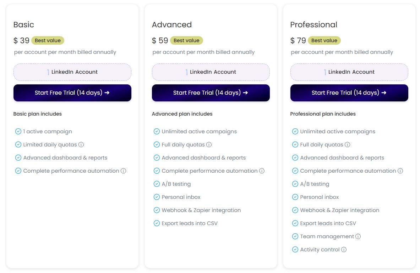Click the checkmark beside Webhook & Zapier integration in Professional
This screenshot has width=420, height=273.
(x=295, y=210)
